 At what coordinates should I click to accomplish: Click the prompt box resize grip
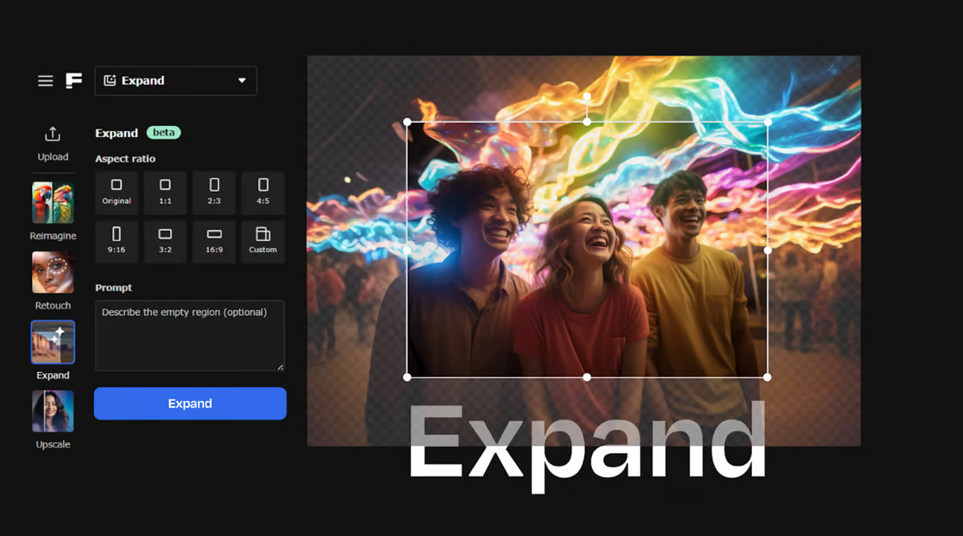click(280, 367)
